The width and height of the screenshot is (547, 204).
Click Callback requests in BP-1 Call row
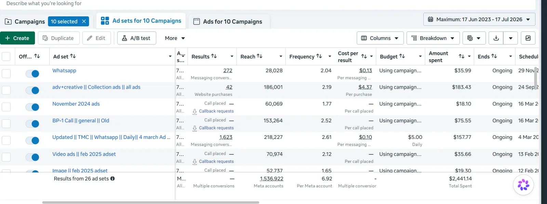click(x=216, y=128)
